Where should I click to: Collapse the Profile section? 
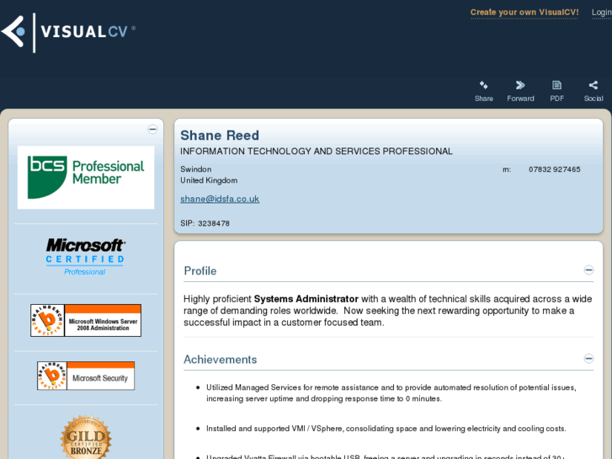point(588,270)
